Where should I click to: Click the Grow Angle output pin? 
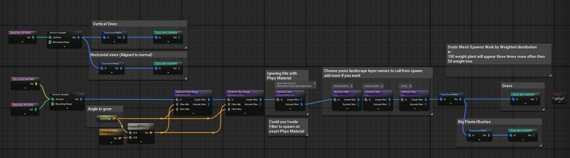114,118
